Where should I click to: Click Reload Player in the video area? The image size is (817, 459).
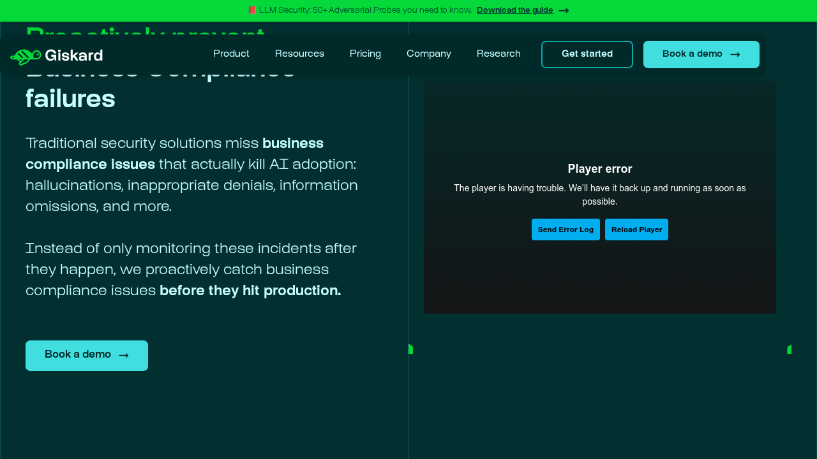click(x=636, y=229)
